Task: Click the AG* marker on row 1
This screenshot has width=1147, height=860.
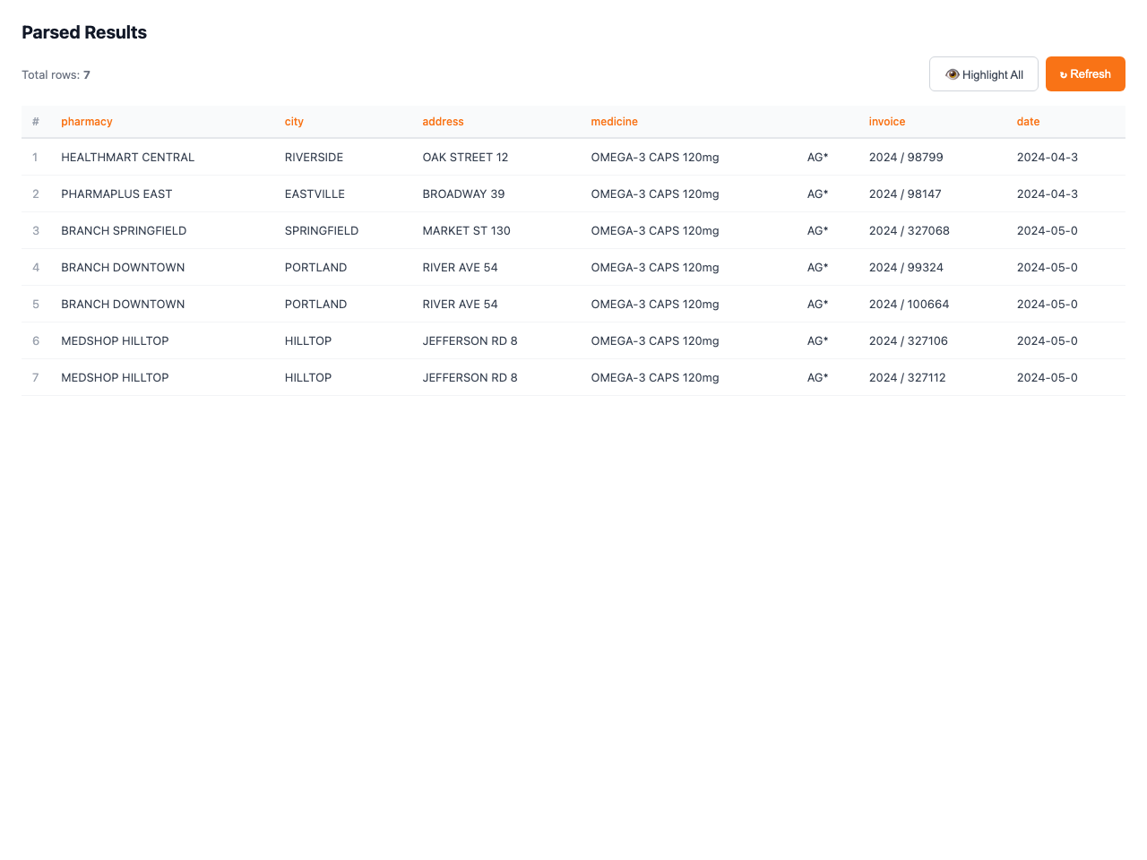Action: click(818, 157)
